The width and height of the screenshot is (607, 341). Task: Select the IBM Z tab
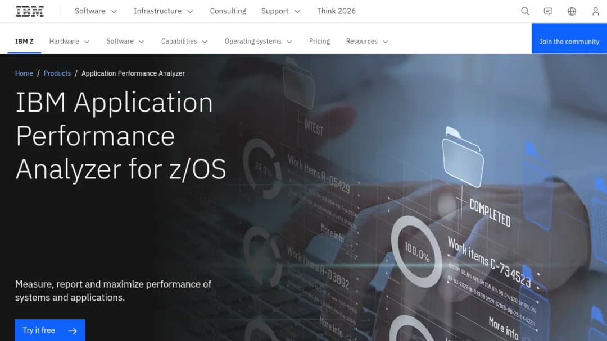coord(24,42)
